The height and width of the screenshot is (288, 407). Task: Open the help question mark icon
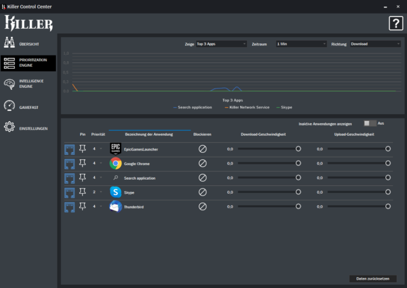click(395, 24)
